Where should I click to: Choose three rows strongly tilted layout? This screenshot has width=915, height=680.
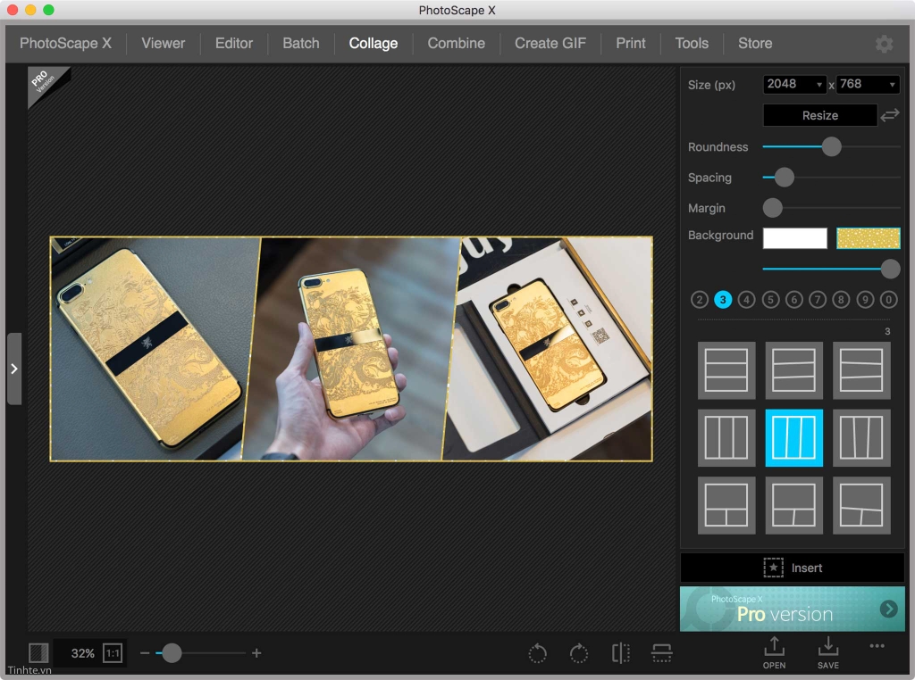(861, 370)
